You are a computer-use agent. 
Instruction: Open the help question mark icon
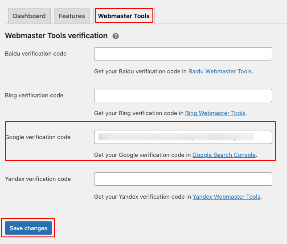[116, 36]
